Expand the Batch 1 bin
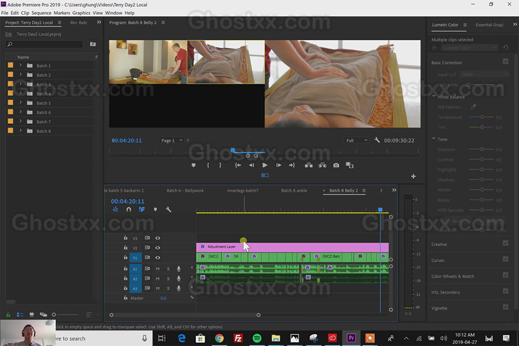519x346 pixels. coord(21,65)
